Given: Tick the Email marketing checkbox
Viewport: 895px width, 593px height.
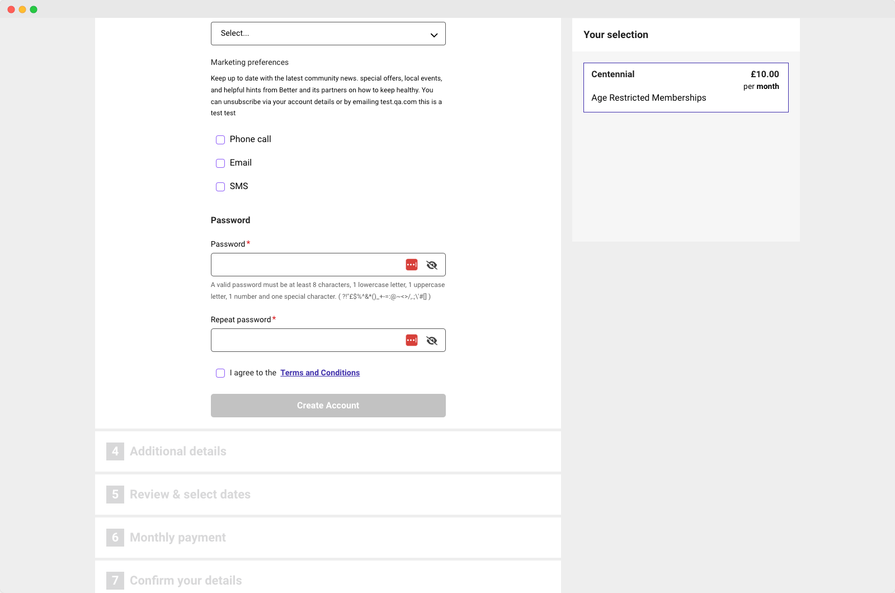Looking at the screenshot, I should click(x=220, y=163).
